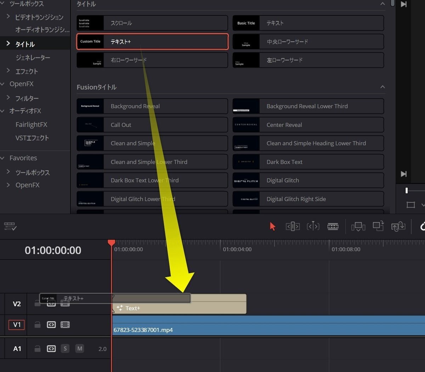Select VSTエフェクト in the sidebar
Image resolution: width=425 pixels, height=372 pixels.
32,138
